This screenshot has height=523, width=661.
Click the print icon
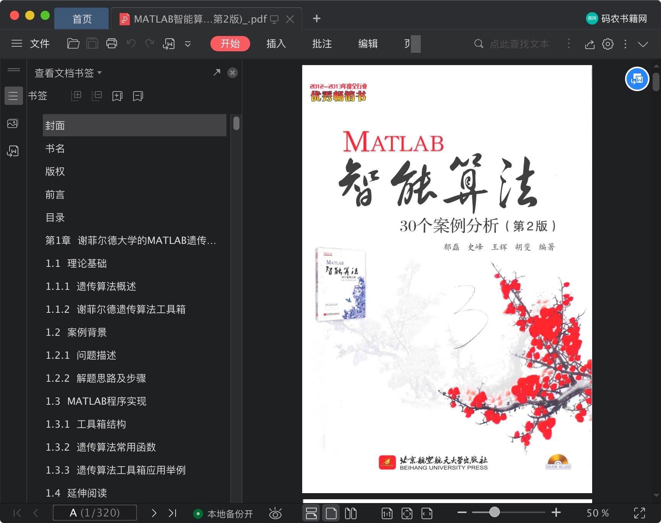click(111, 44)
